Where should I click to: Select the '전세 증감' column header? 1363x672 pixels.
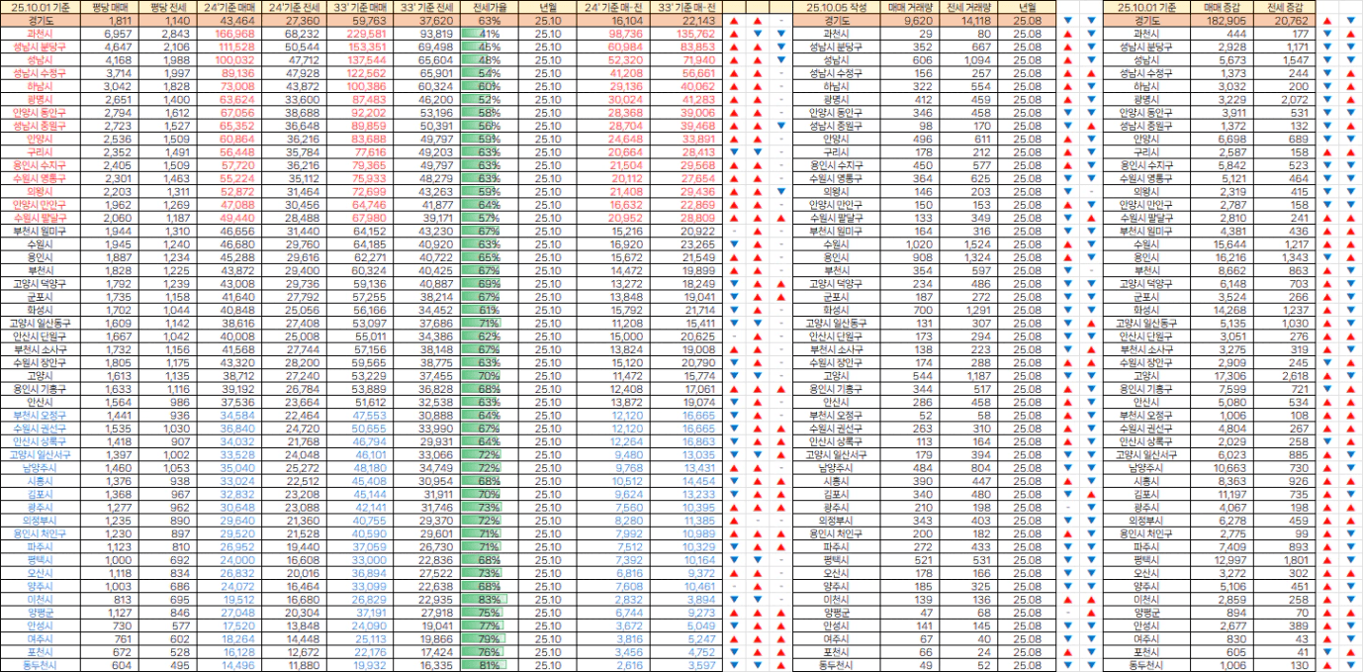pos(1285,7)
